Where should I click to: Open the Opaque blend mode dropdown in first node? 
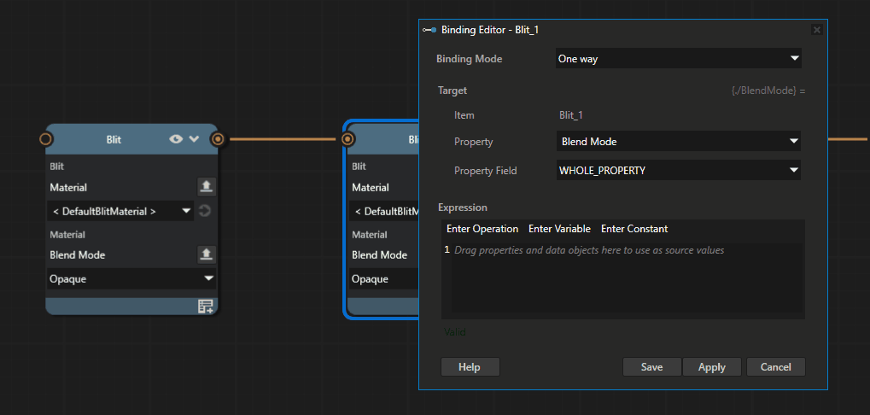(131, 278)
